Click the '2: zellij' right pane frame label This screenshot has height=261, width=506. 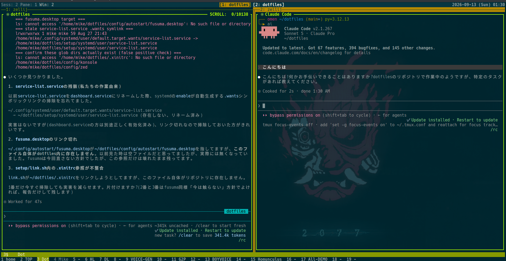point(271,10)
